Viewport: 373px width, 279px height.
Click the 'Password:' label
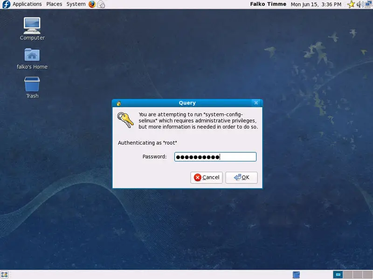click(x=155, y=157)
